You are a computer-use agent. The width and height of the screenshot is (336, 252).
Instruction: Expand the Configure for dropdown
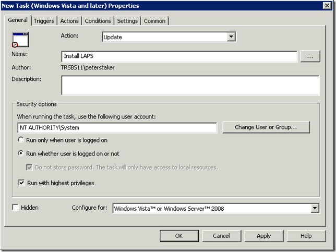point(315,208)
